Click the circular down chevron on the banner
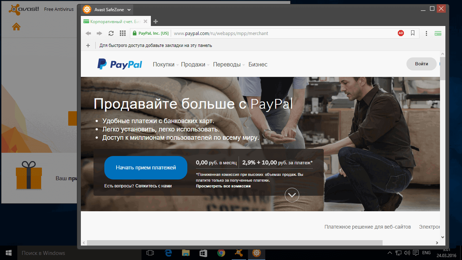The height and width of the screenshot is (260, 462). tap(292, 195)
